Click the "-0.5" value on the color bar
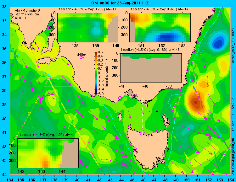This screenshot has width=236, height=182. pos(100,93)
